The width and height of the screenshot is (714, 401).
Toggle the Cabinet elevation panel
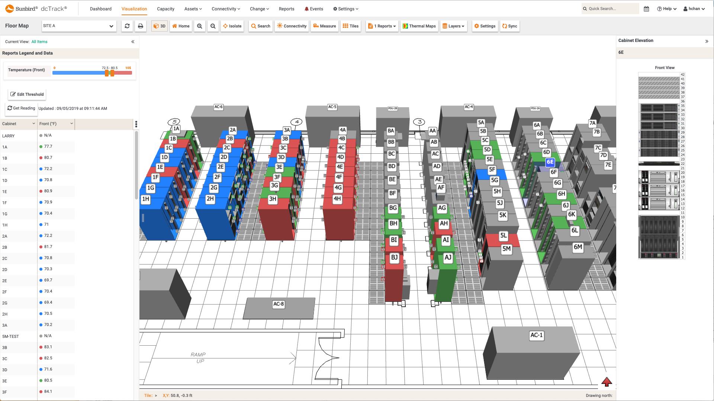pyautogui.click(x=707, y=41)
